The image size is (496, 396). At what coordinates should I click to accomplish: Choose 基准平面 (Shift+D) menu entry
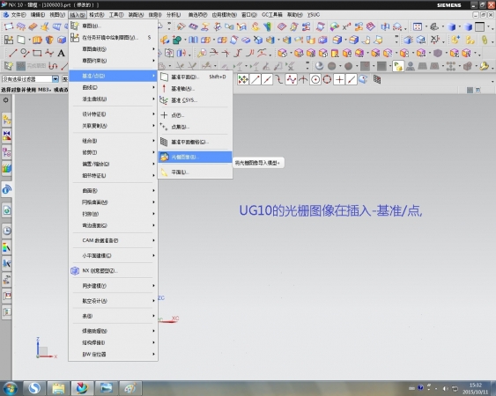tap(195, 77)
